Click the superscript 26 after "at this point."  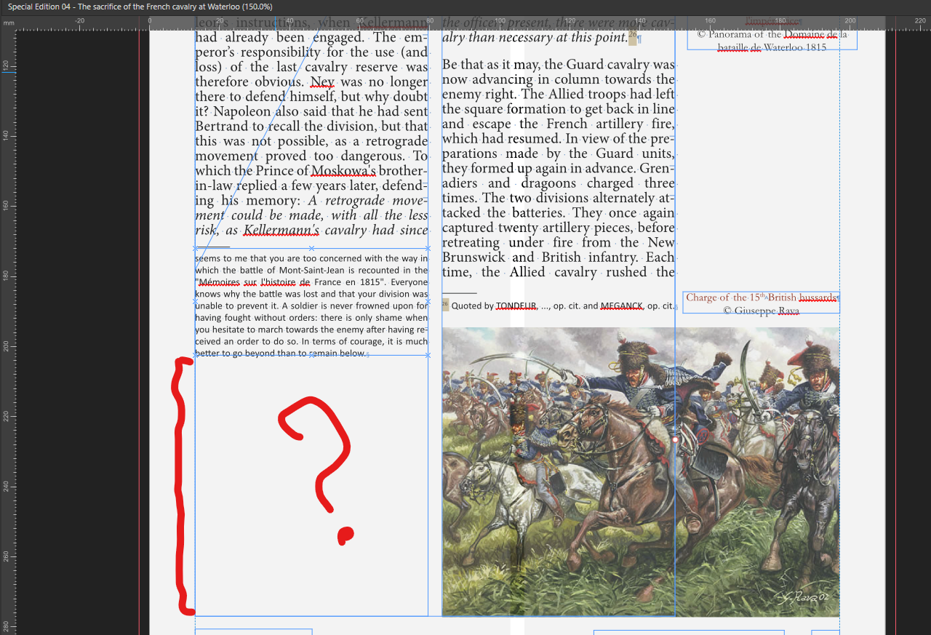[x=633, y=35]
